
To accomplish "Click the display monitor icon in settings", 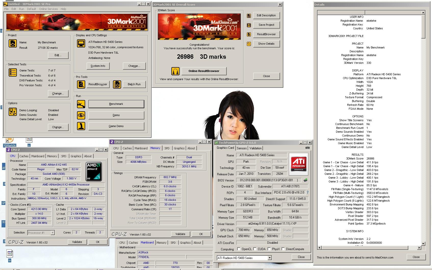I will coord(81,43).
